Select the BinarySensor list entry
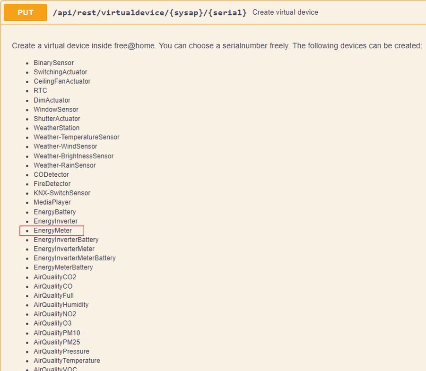Screen dimensions: 426x371 click(x=54, y=63)
